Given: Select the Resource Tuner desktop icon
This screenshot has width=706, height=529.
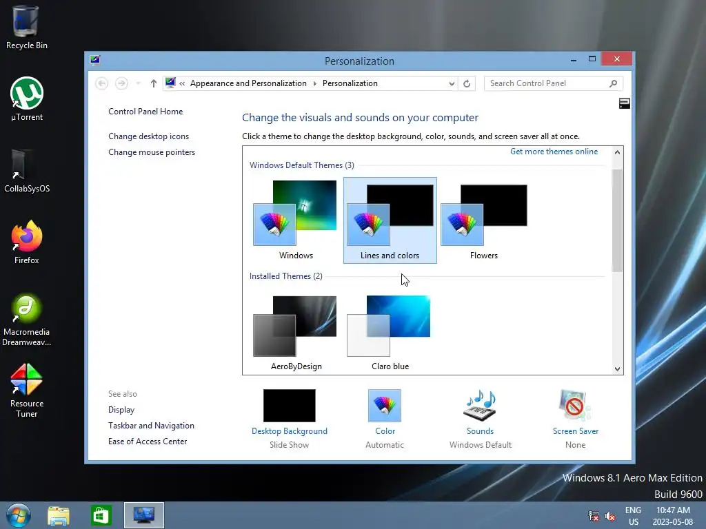Looking at the screenshot, I should coord(27,391).
